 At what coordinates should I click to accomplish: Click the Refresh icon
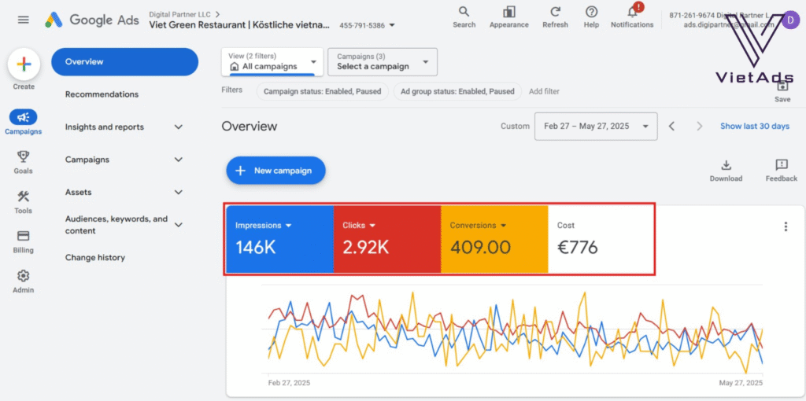555,12
